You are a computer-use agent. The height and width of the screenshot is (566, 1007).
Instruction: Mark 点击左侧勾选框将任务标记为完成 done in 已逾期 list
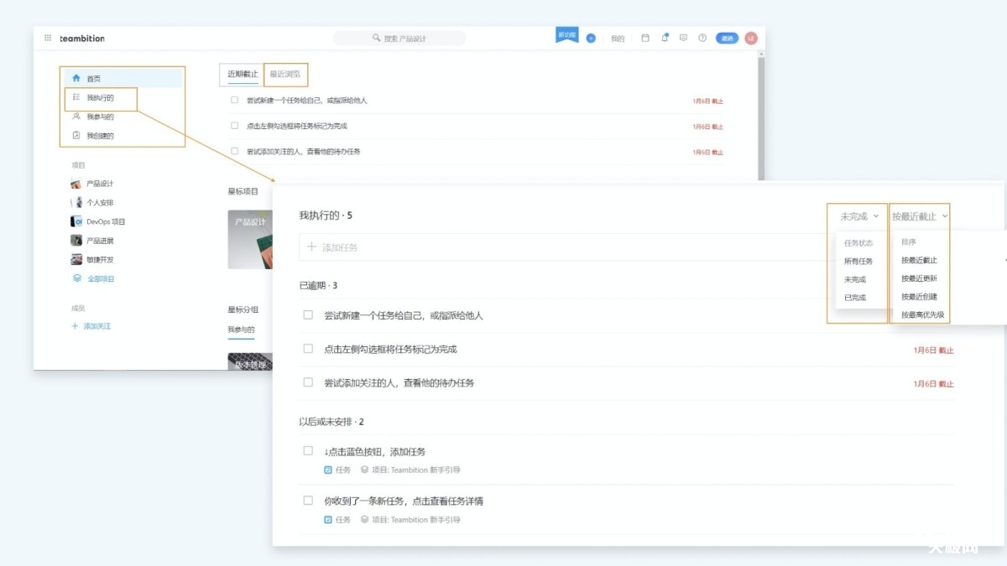point(308,349)
